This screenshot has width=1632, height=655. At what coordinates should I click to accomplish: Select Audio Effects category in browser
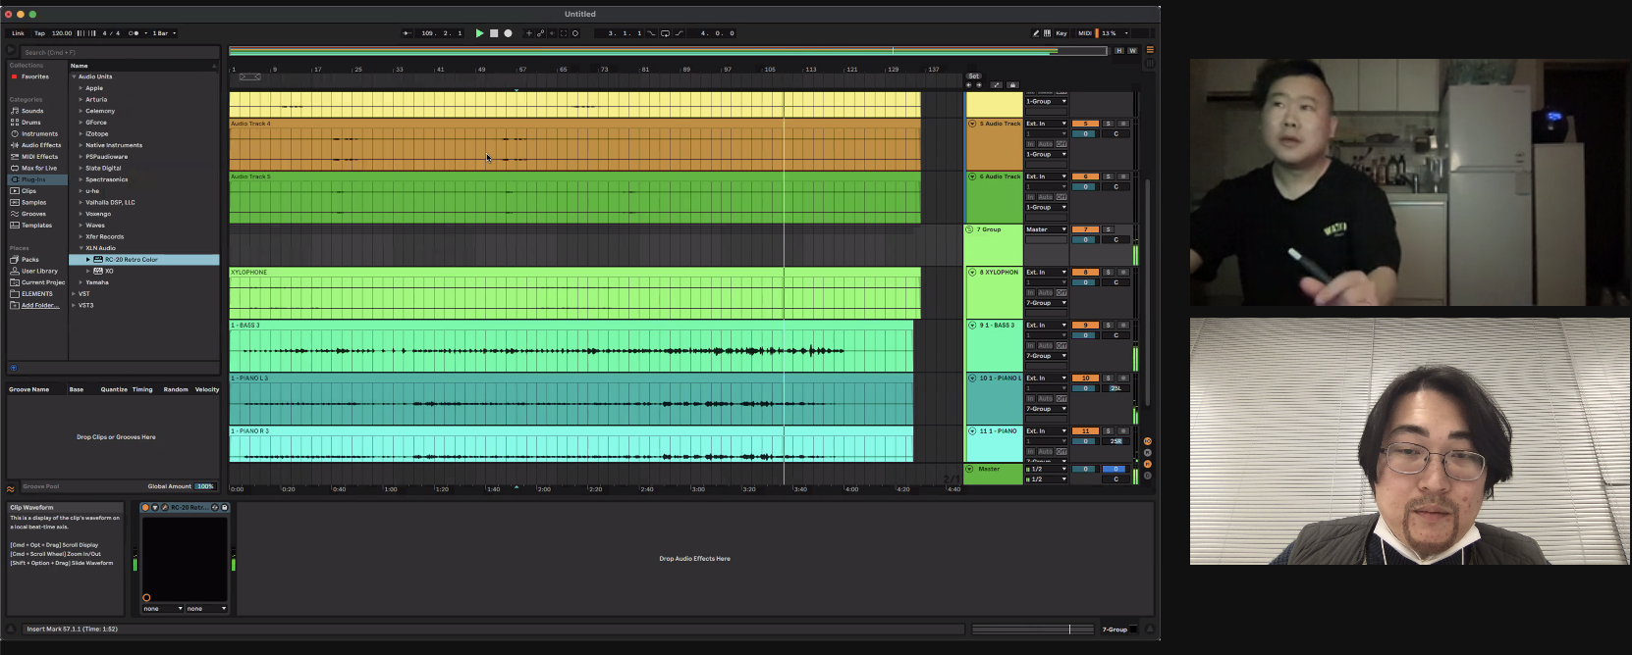[x=41, y=145]
